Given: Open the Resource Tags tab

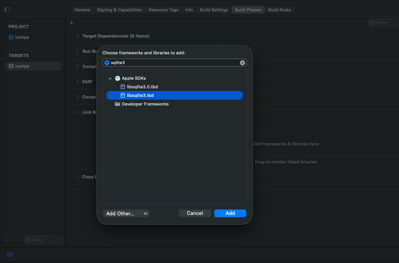Looking at the screenshot, I should [164, 10].
